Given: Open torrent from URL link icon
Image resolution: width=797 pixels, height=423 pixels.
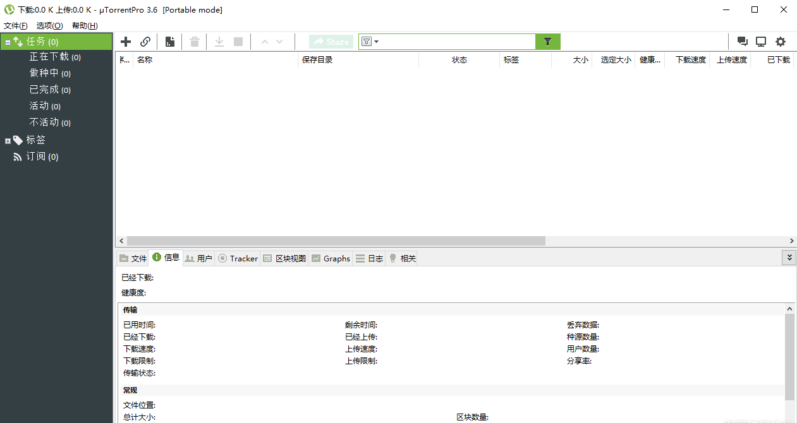Looking at the screenshot, I should pyautogui.click(x=145, y=41).
